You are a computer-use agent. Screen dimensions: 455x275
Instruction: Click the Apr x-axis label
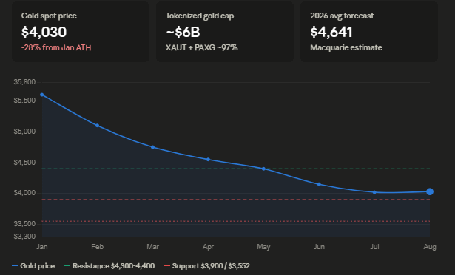coord(208,247)
